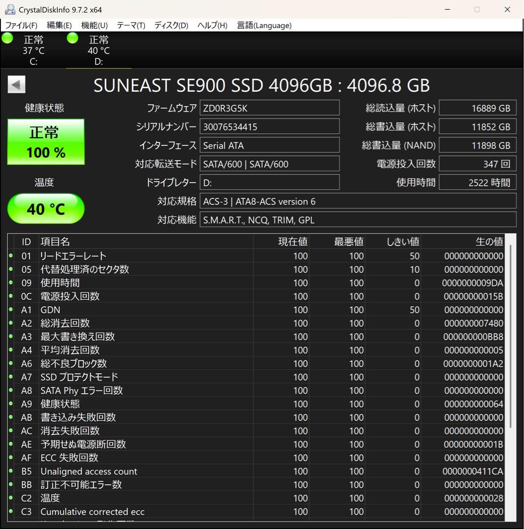The image size is (524, 529).
Task: Click status dot for row C2 温度
Action: tap(11, 498)
